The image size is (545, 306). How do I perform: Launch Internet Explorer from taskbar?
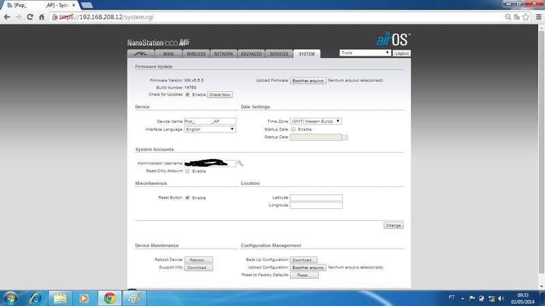[35, 298]
